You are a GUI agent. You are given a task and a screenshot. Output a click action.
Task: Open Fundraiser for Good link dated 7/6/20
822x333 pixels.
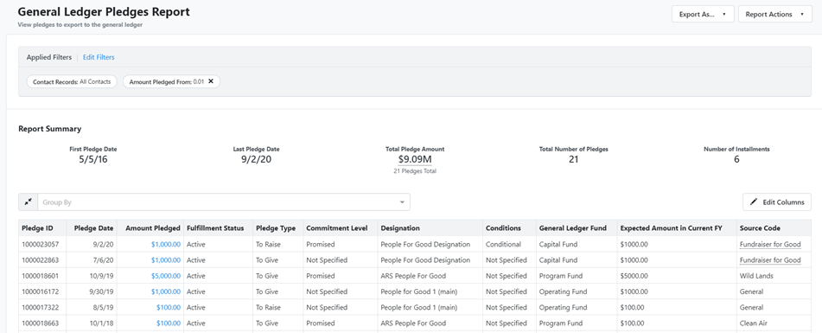pyautogui.click(x=770, y=260)
